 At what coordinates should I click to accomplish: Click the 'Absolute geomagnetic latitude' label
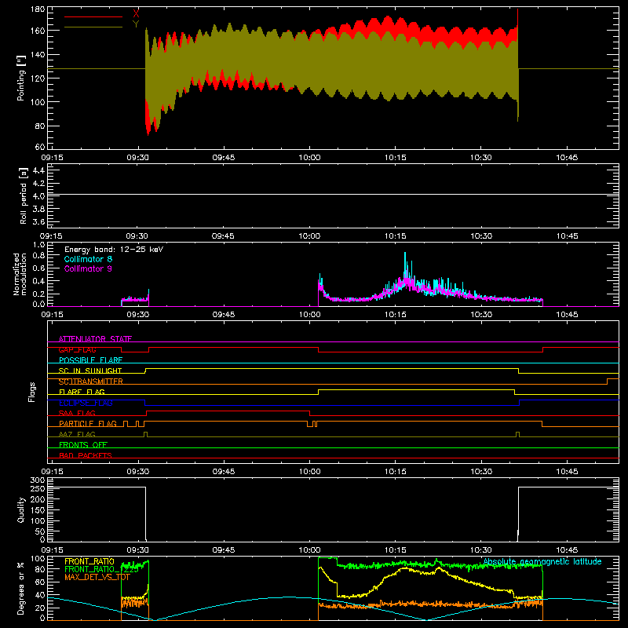tap(542, 561)
